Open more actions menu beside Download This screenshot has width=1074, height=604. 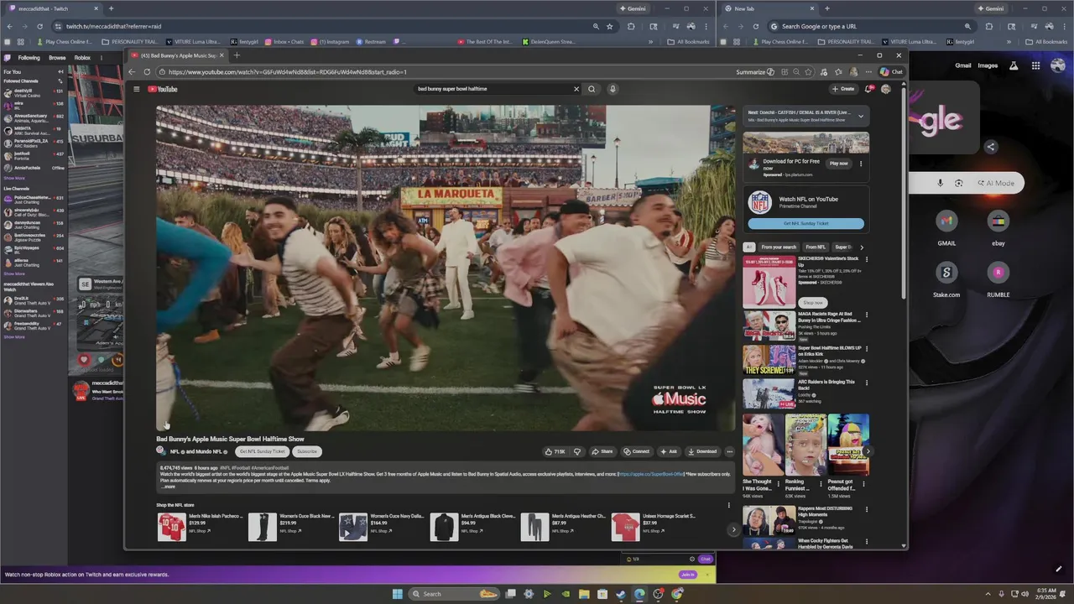tap(729, 451)
